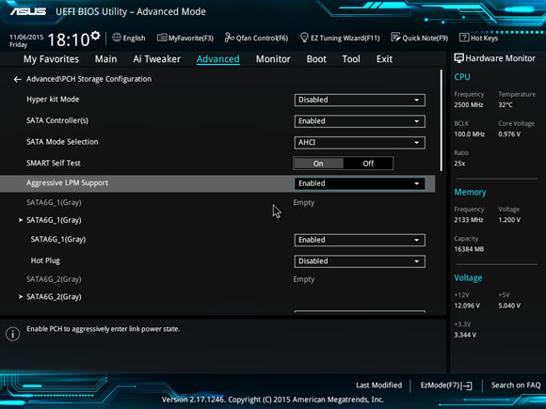
Task: Click the 3.344 V voltage reading
Action: (x=465, y=335)
